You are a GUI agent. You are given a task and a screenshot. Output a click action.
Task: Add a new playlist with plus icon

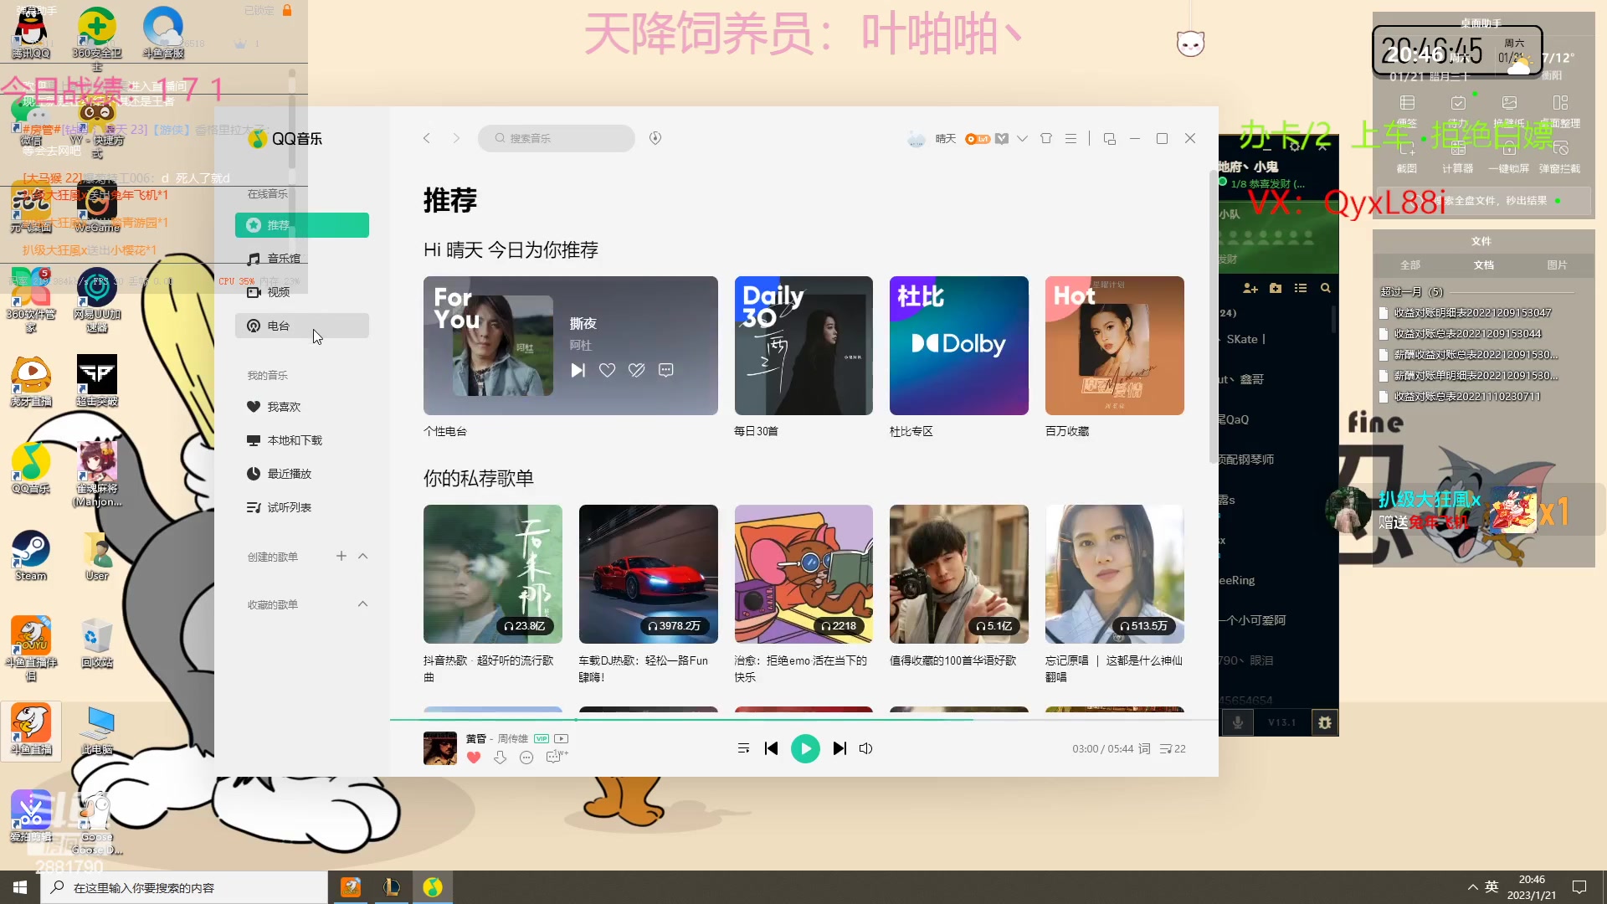(341, 556)
